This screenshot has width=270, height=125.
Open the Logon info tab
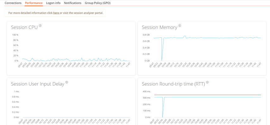click(x=53, y=3)
